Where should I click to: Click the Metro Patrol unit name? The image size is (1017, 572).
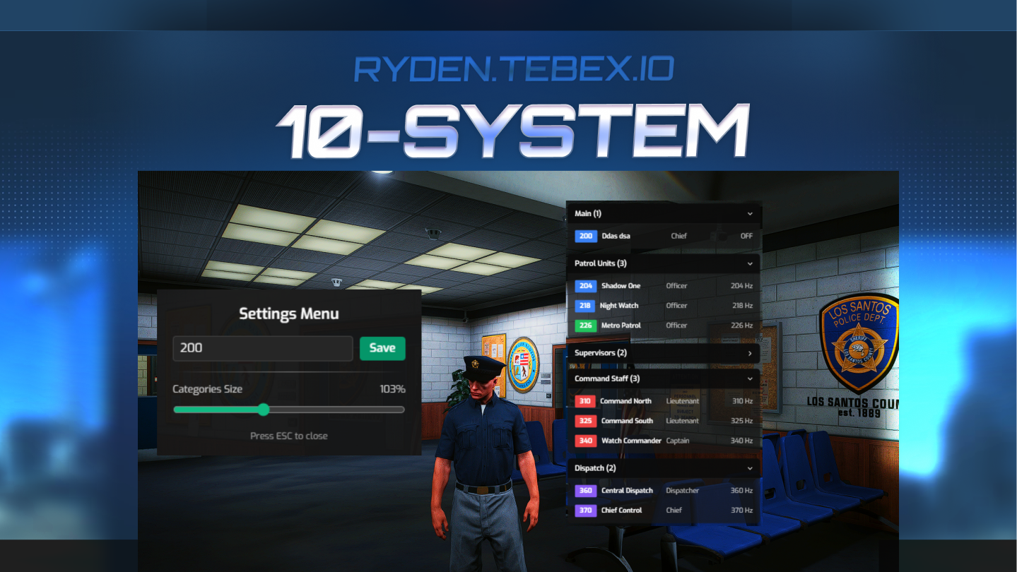tap(621, 326)
